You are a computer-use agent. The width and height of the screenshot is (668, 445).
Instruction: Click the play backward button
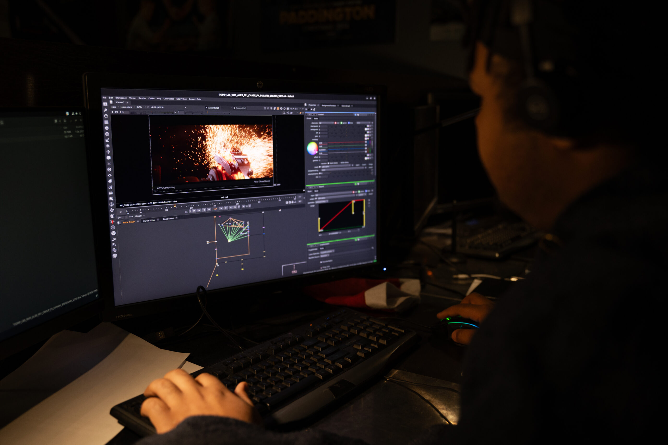coord(209,209)
